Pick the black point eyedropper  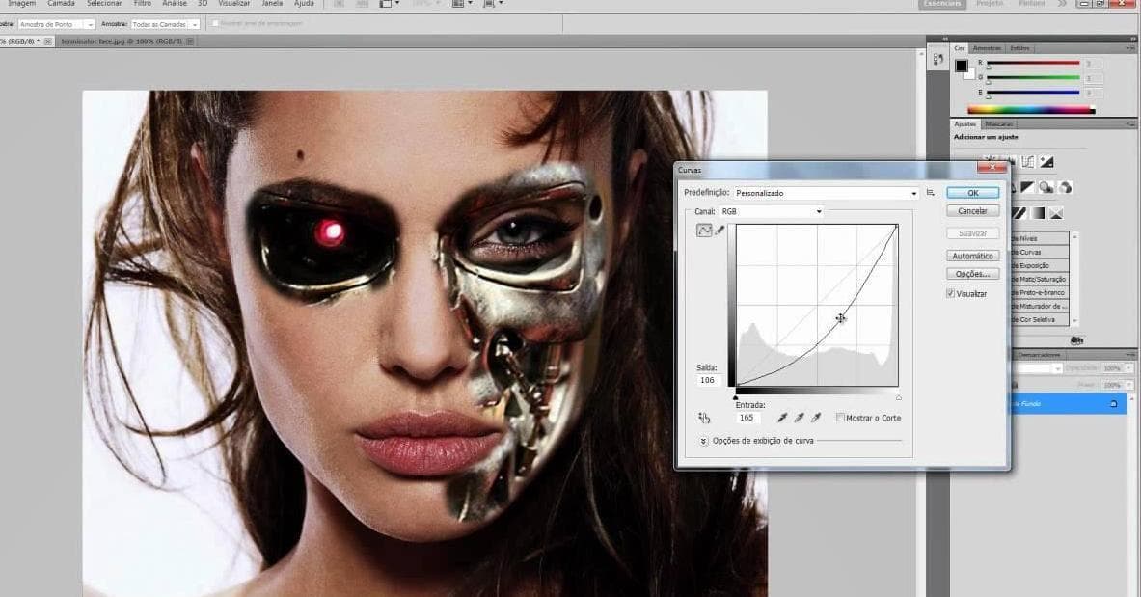pyautogui.click(x=782, y=418)
